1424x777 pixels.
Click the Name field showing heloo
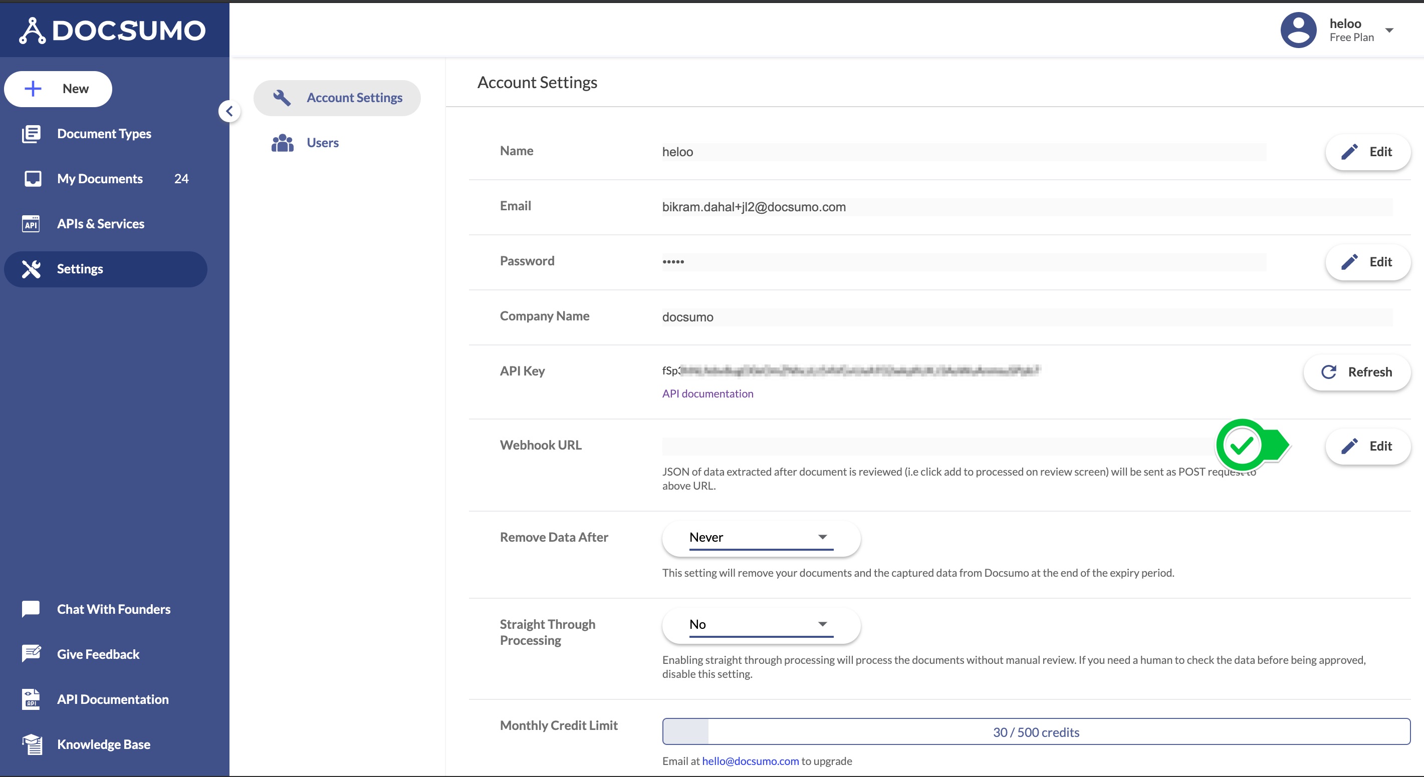pos(964,152)
